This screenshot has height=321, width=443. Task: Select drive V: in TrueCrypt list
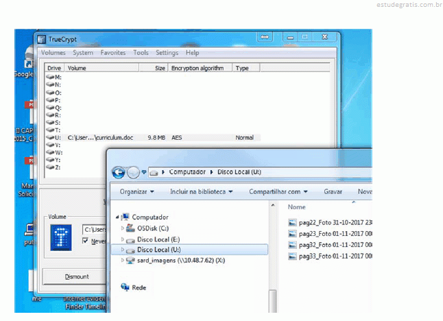(x=54, y=145)
